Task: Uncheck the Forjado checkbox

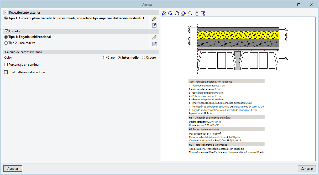Action: coord(7,31)
